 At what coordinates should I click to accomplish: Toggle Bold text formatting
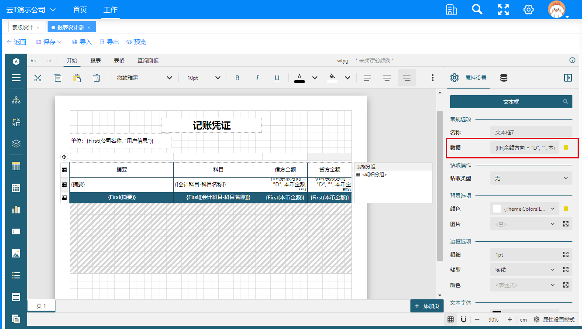click(238, 78)
